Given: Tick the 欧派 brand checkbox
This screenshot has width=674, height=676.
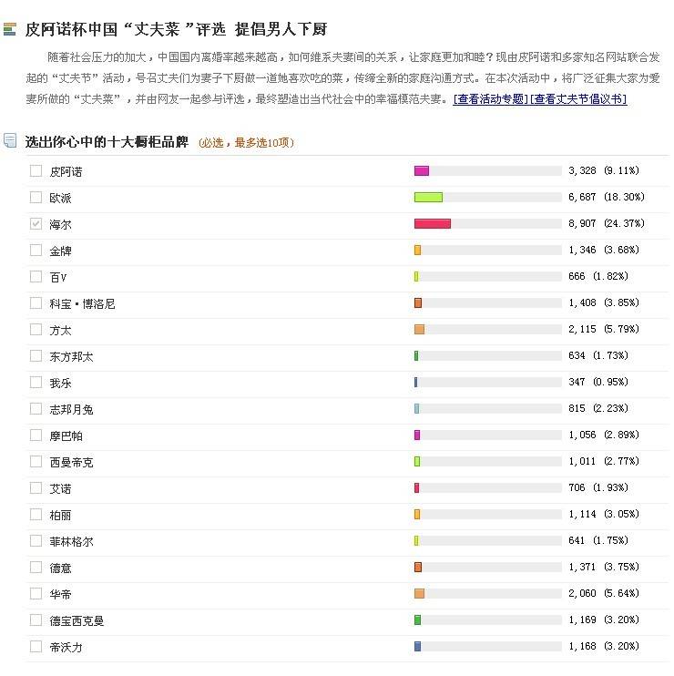Looking at the screenshot, I should pyautogui.click(x=36, y=197).
